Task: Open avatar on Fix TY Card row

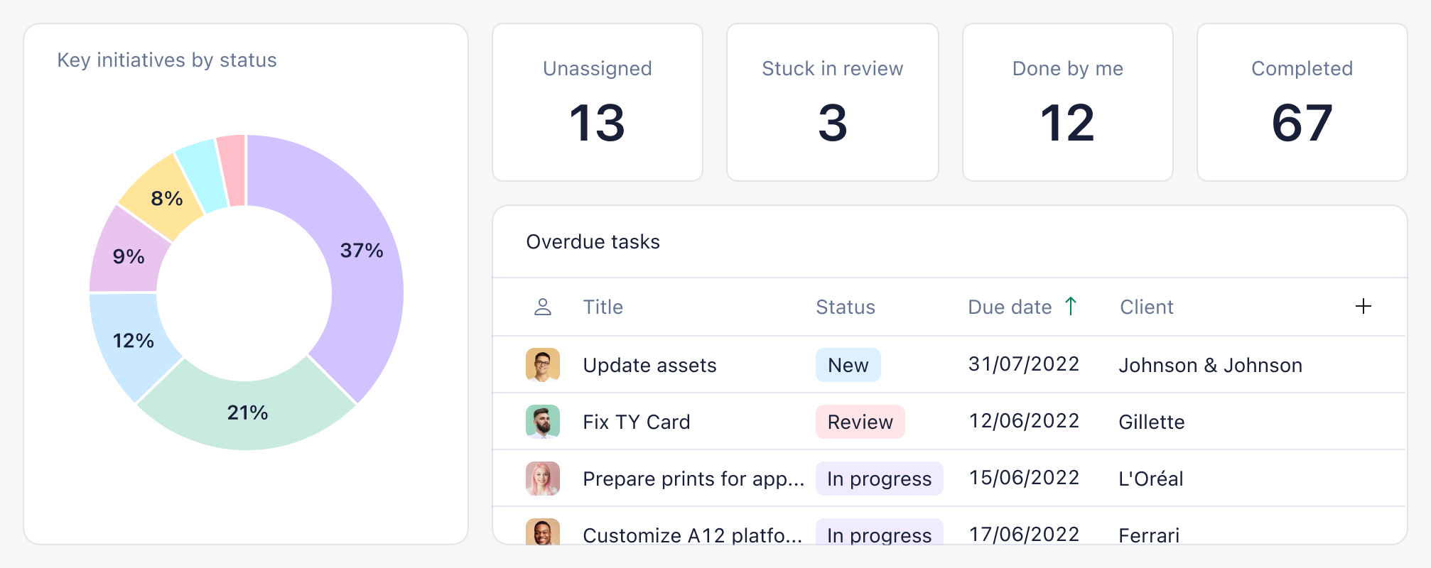Action: 543,422
